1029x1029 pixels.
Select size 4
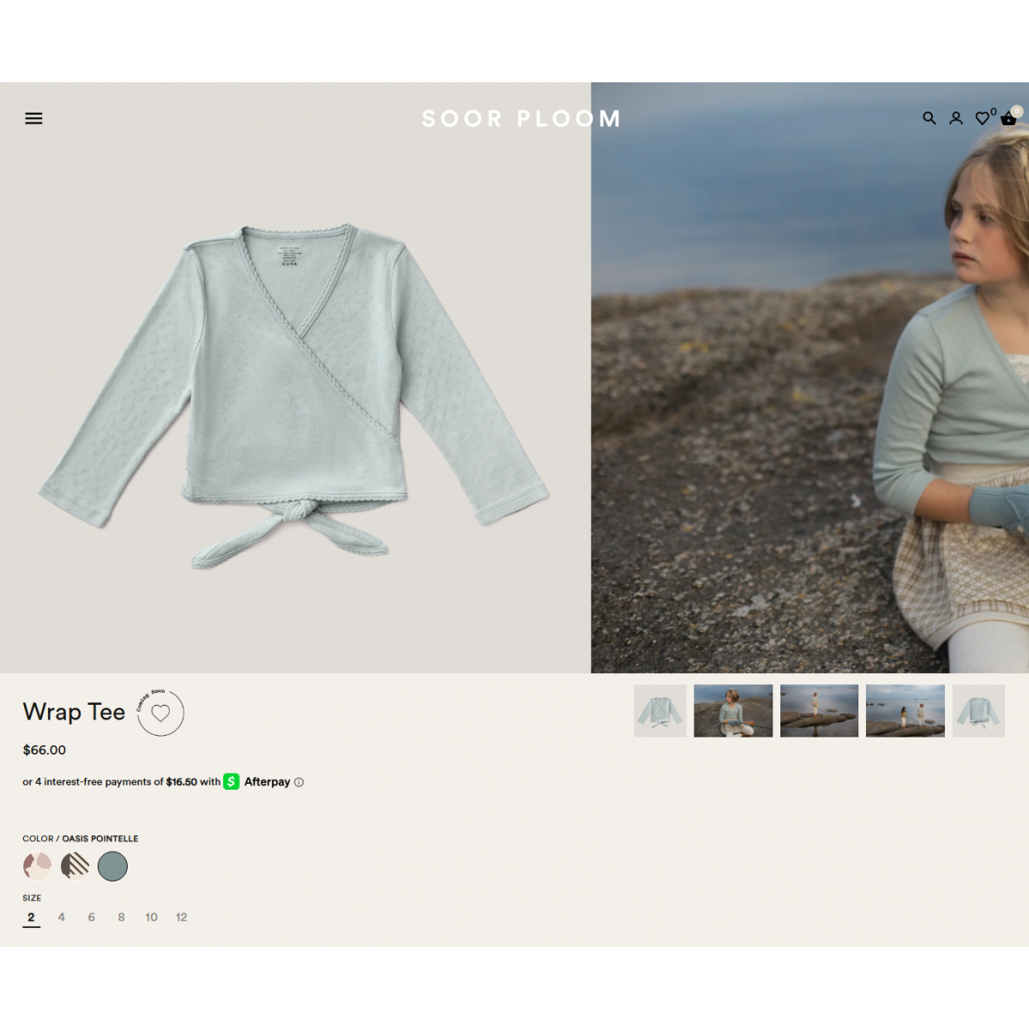pyautogui.click(x=61, y=917)
